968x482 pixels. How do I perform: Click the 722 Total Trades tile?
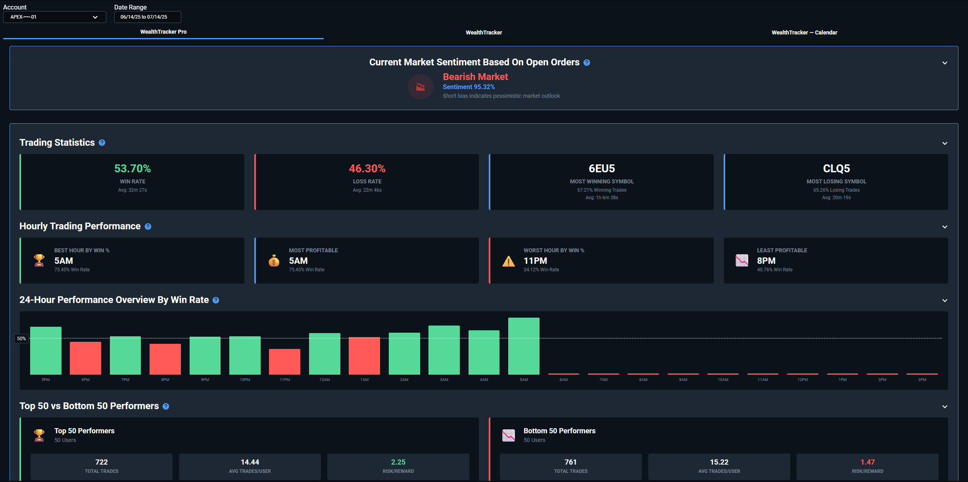102,466
